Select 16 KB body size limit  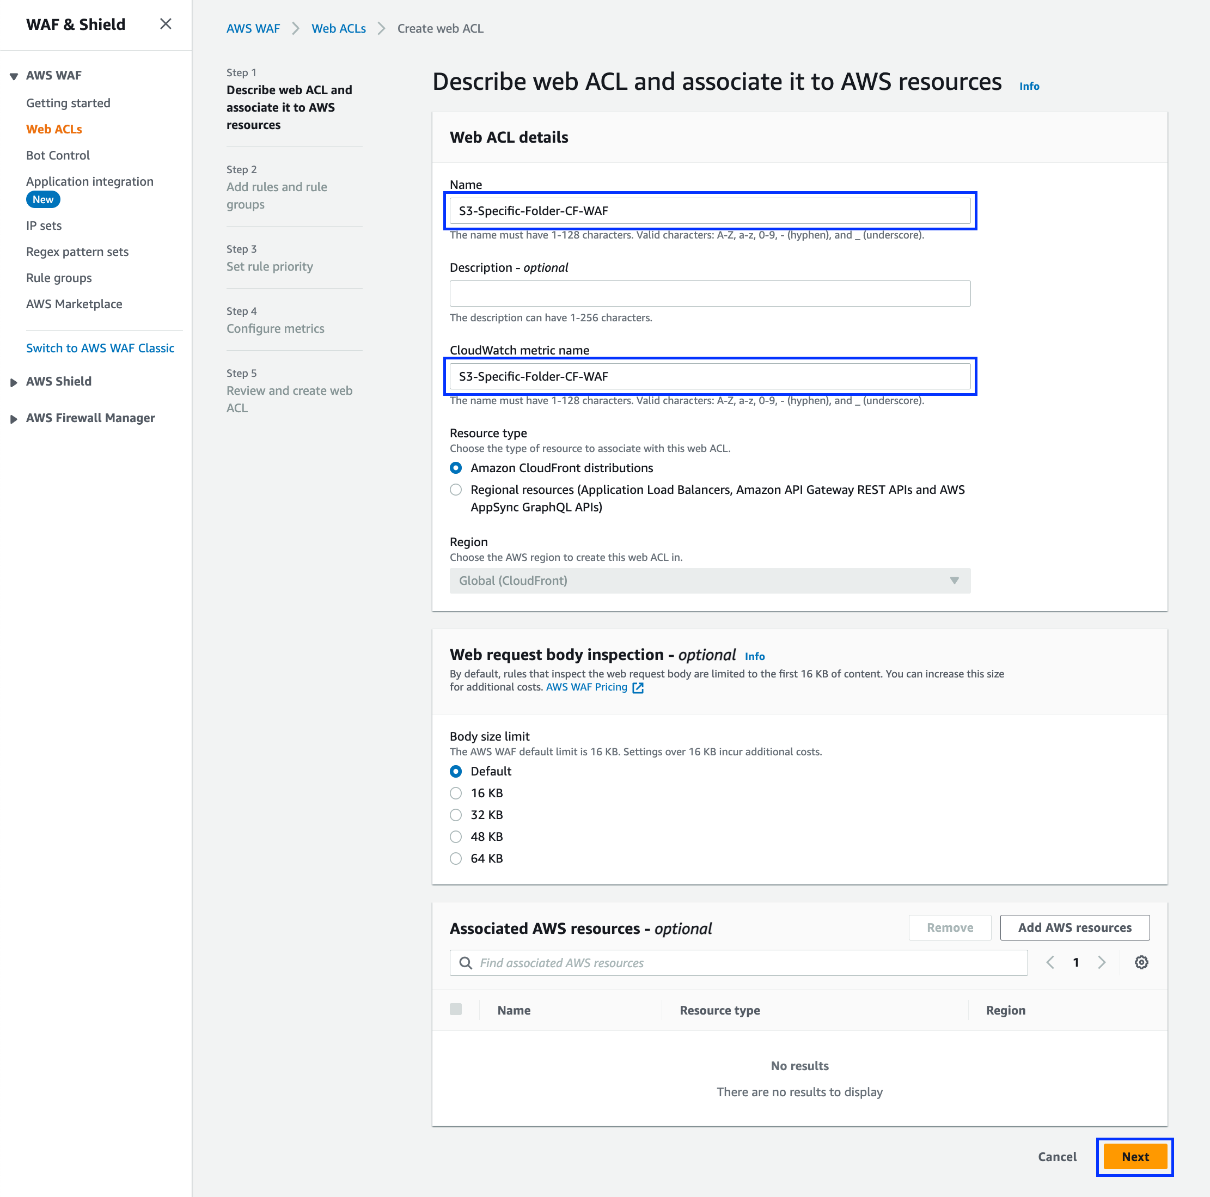456,793
